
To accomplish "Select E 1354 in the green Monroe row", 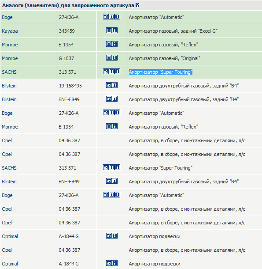I will point(66,45).
